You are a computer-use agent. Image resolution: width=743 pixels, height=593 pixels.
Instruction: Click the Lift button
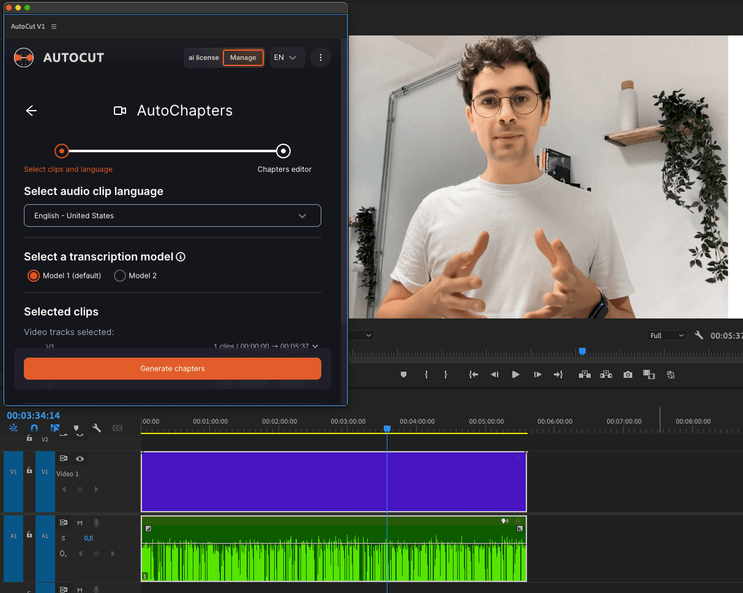click(584, 374)
